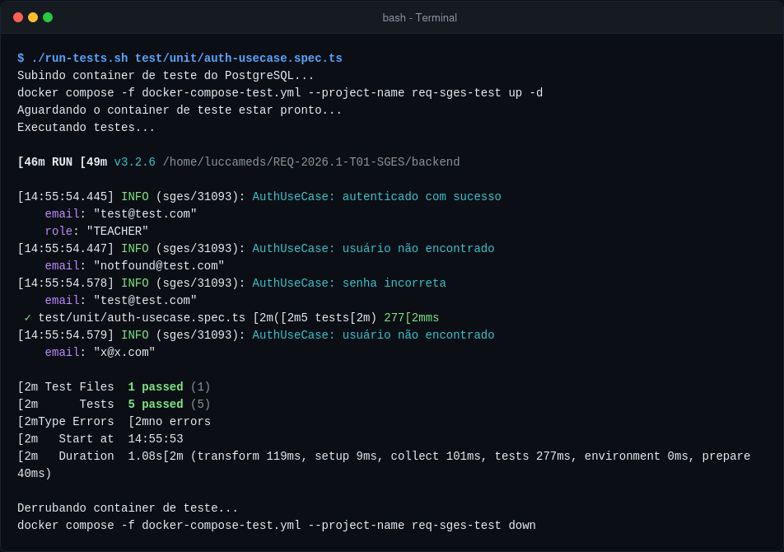Click the 'Start at 14:55:53' line
The height and width of the screenshot is (552, 784).
tap(100, 439)
